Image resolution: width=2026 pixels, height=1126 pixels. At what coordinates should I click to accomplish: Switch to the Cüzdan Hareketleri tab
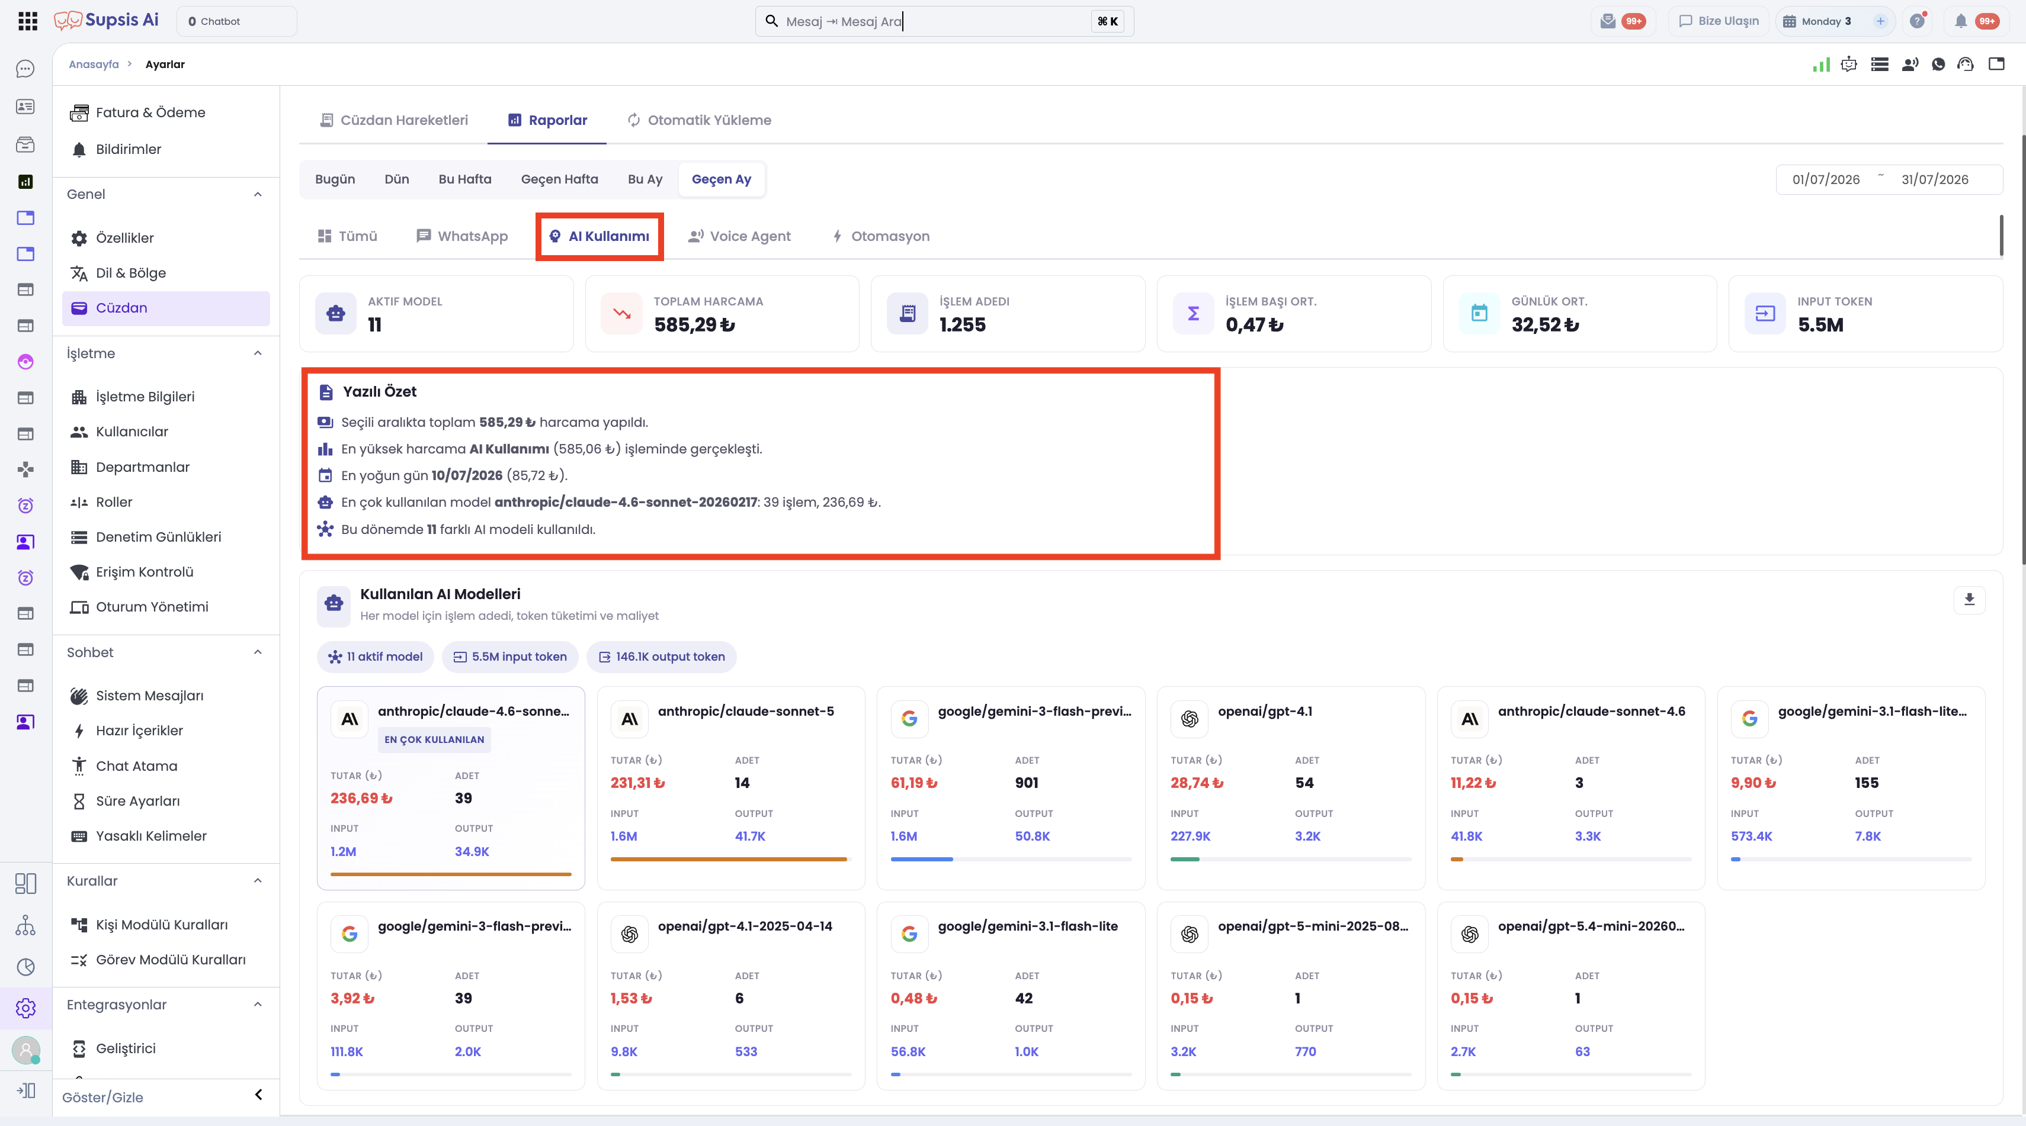(x=393, y=120)
